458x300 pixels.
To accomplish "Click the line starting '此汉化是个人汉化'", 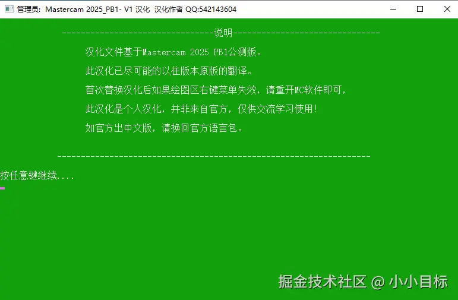I will click(201, 109).
